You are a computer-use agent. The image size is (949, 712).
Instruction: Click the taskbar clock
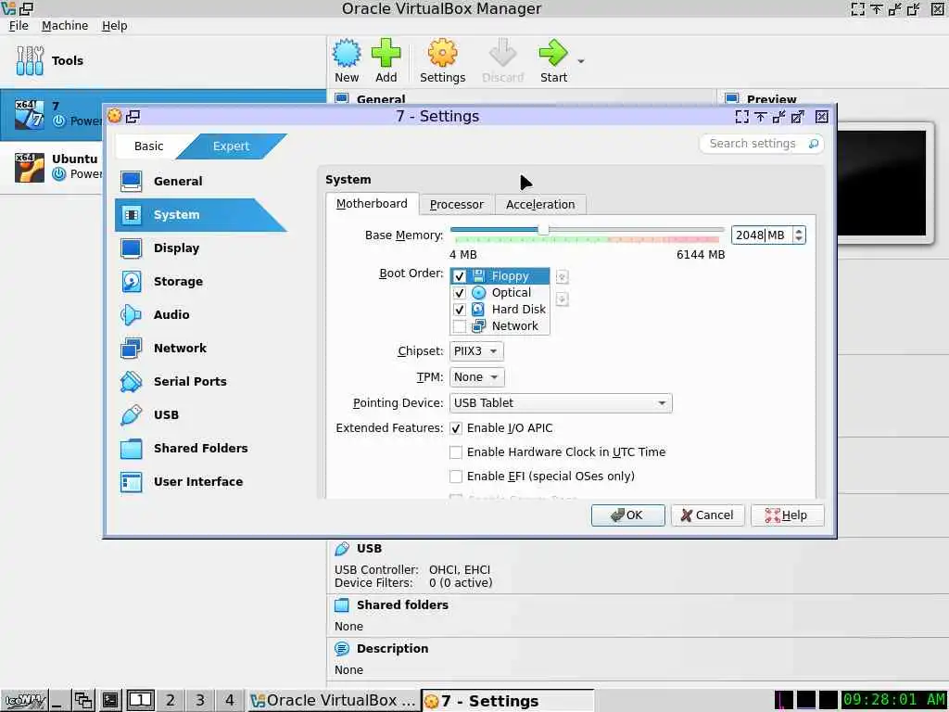point(893,700)
